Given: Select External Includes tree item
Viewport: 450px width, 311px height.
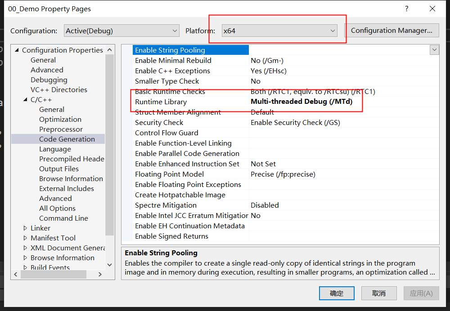Looking at the screenshot, I should 67,189.
